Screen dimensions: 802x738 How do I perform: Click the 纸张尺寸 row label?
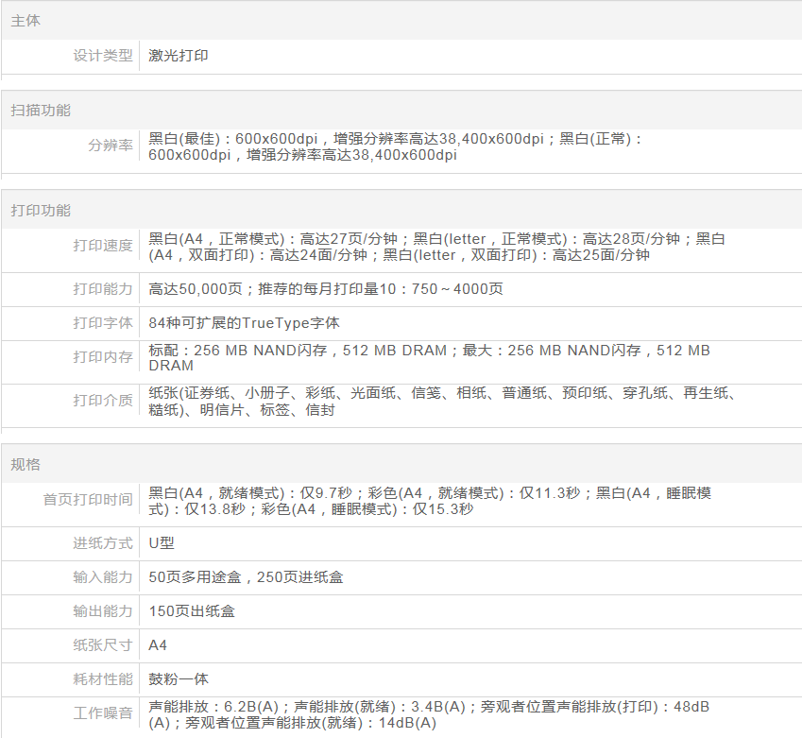point(103,645)
